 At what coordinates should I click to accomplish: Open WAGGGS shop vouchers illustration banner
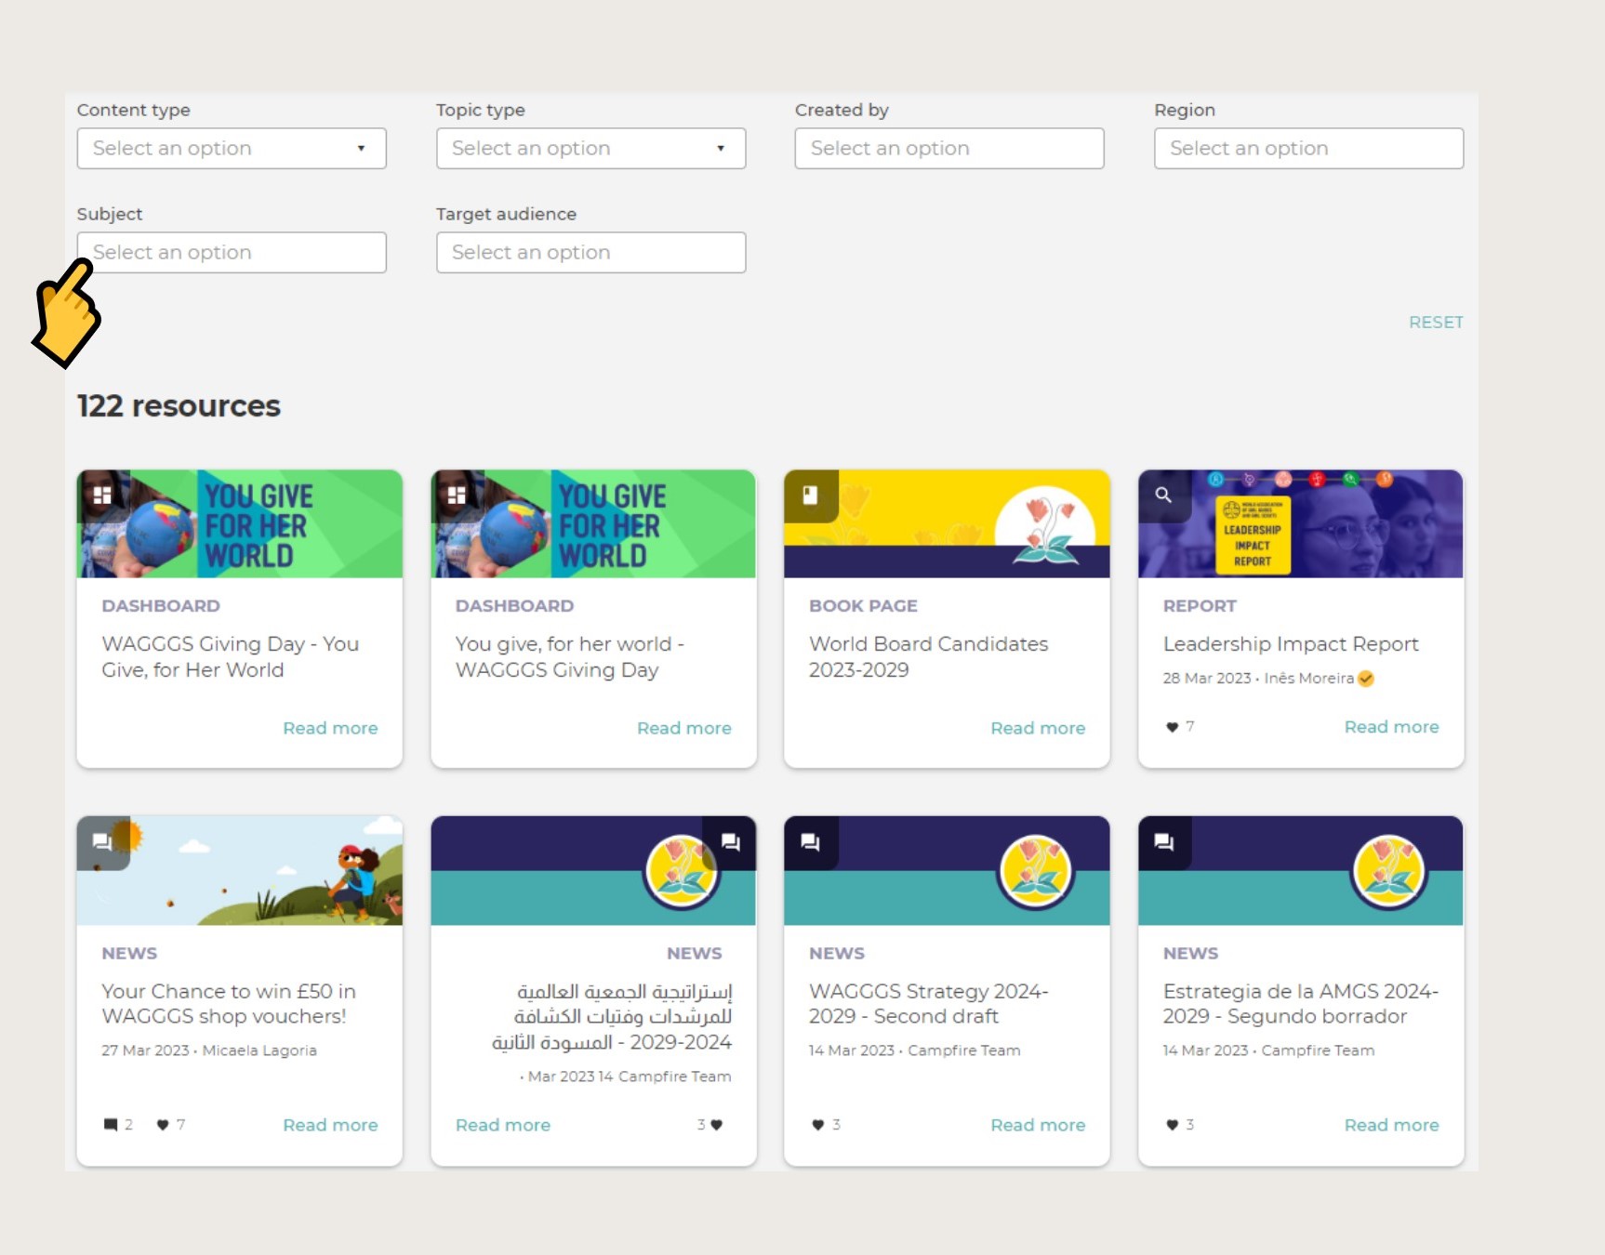[240, 871]
